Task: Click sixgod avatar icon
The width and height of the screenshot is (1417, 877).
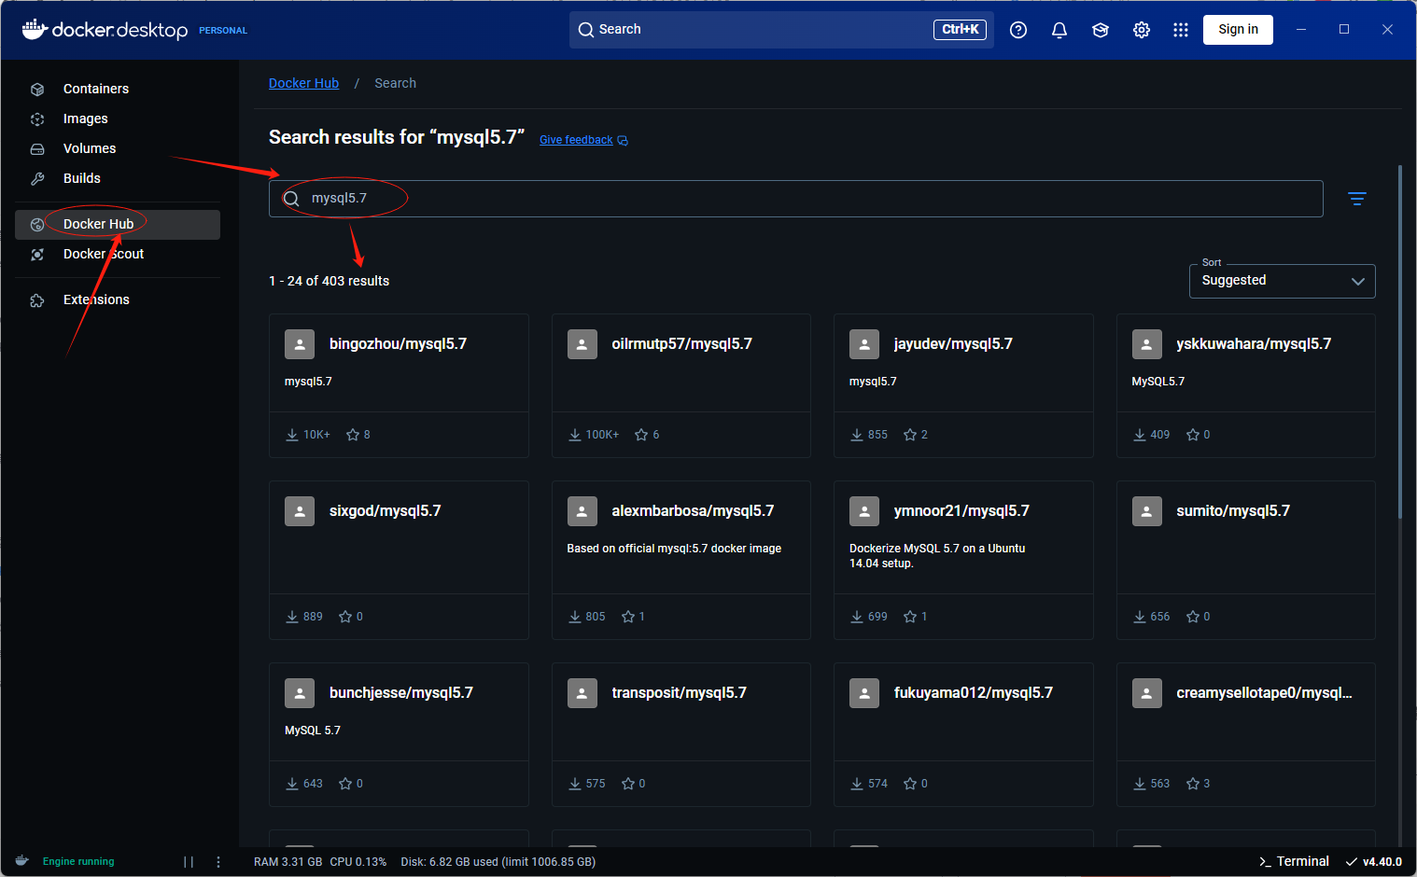Action: pos(300,511)
